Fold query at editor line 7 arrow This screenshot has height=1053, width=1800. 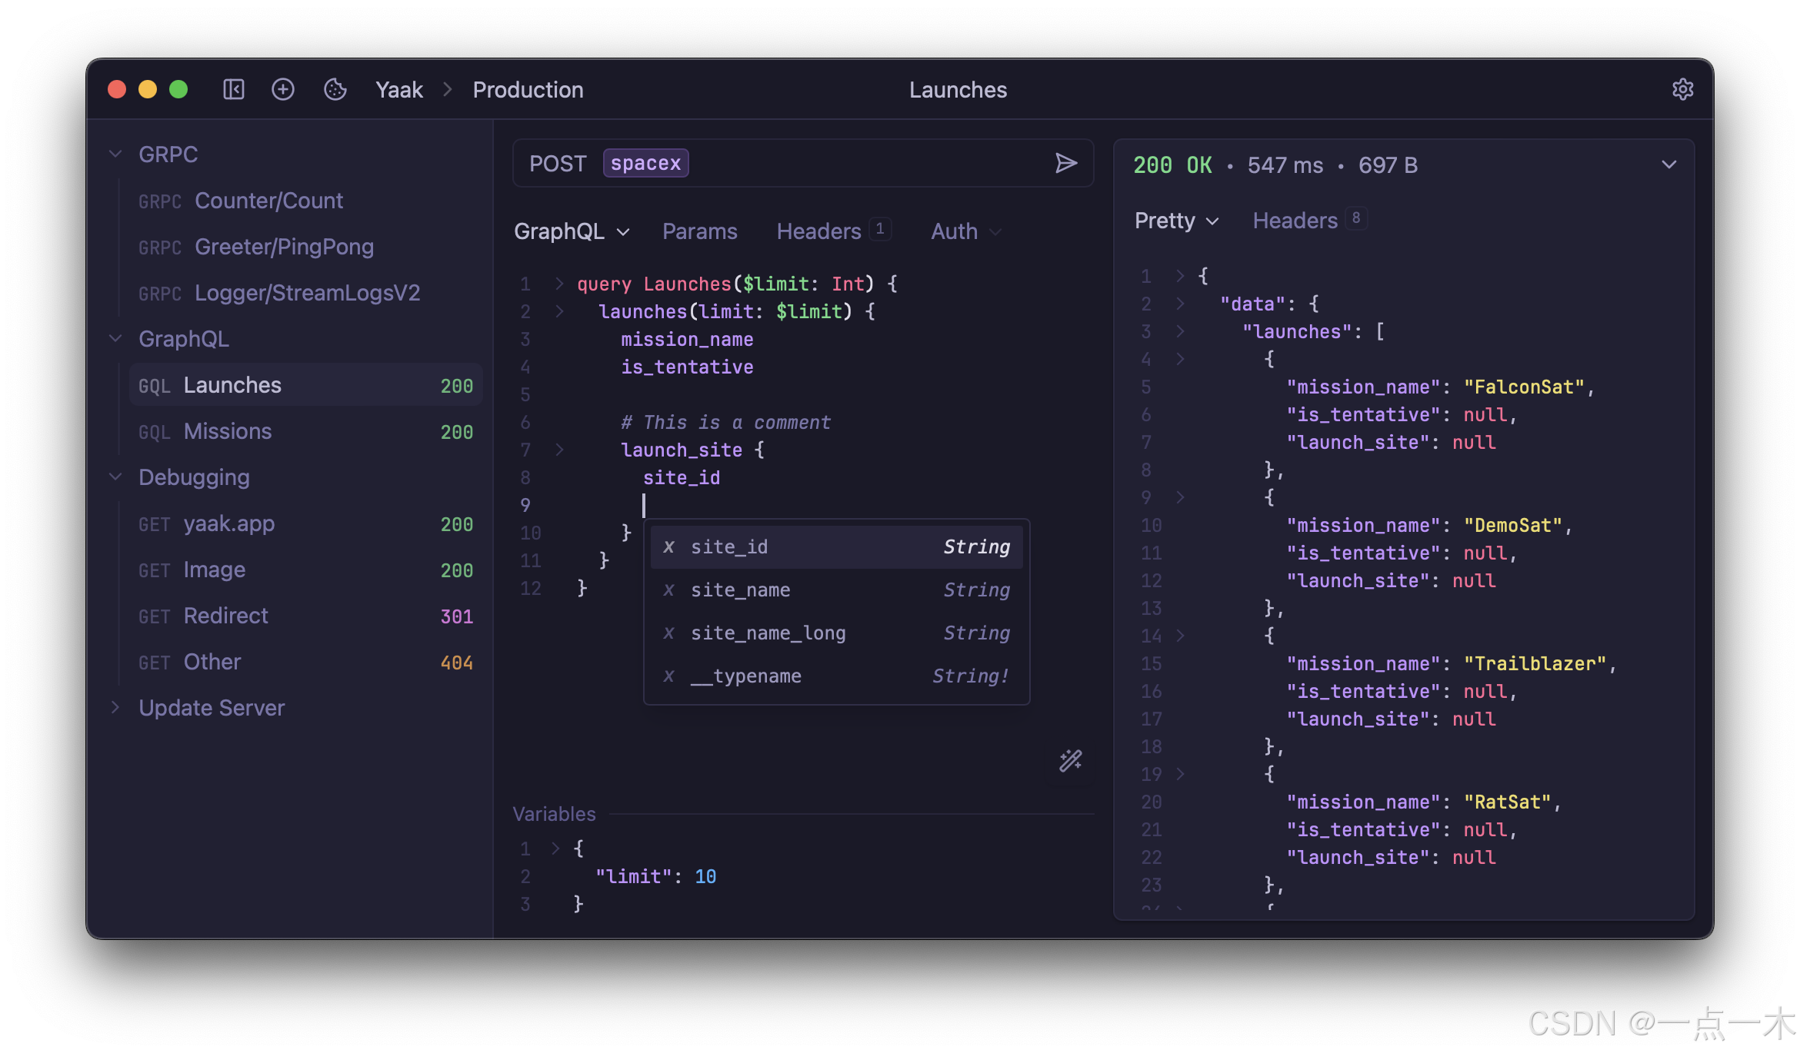click(560, 450)
